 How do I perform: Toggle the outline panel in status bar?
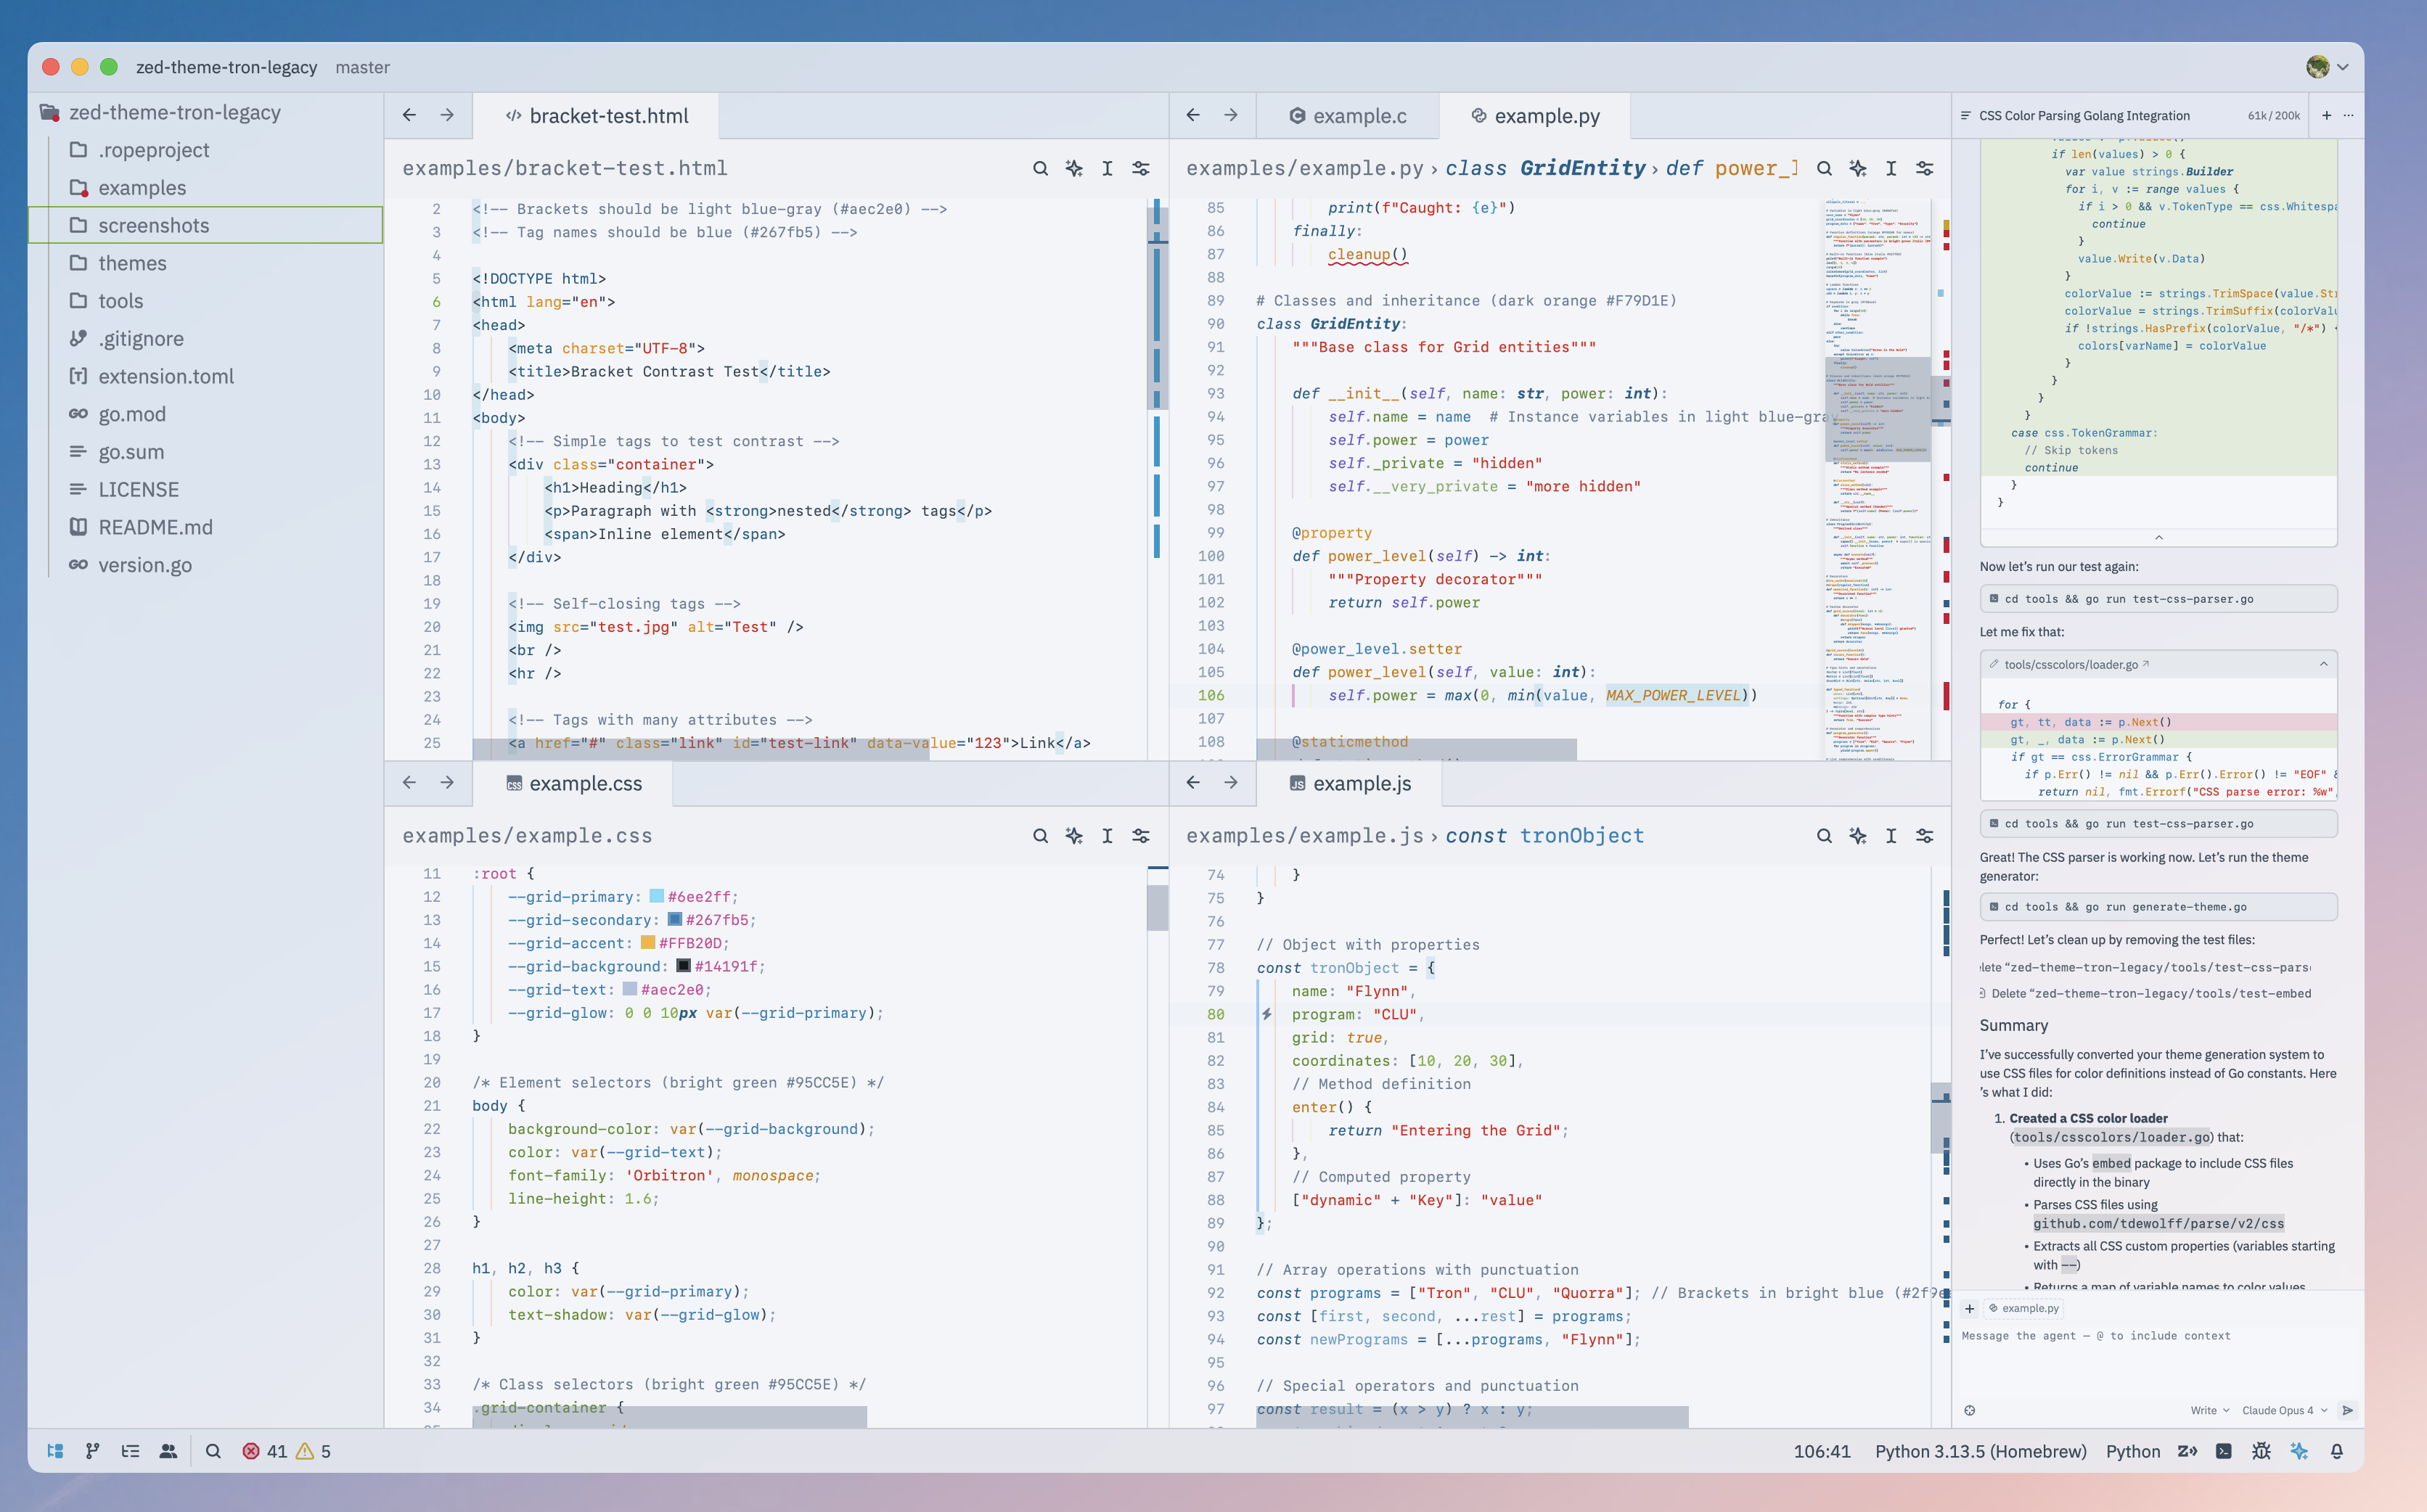130,1451
